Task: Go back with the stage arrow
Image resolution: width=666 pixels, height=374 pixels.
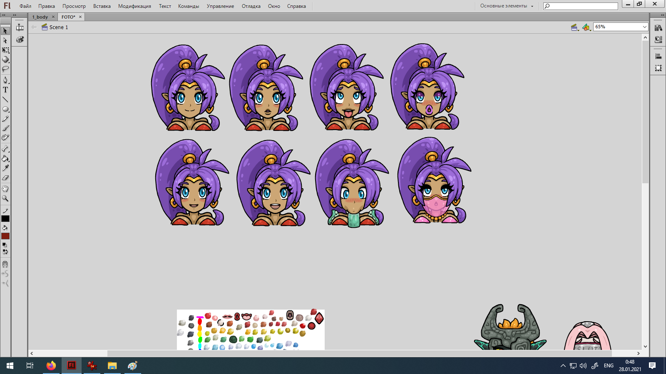Action: pyautogui.click(x=34, y=27)
